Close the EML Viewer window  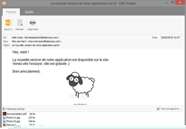[x=180, y=3]
